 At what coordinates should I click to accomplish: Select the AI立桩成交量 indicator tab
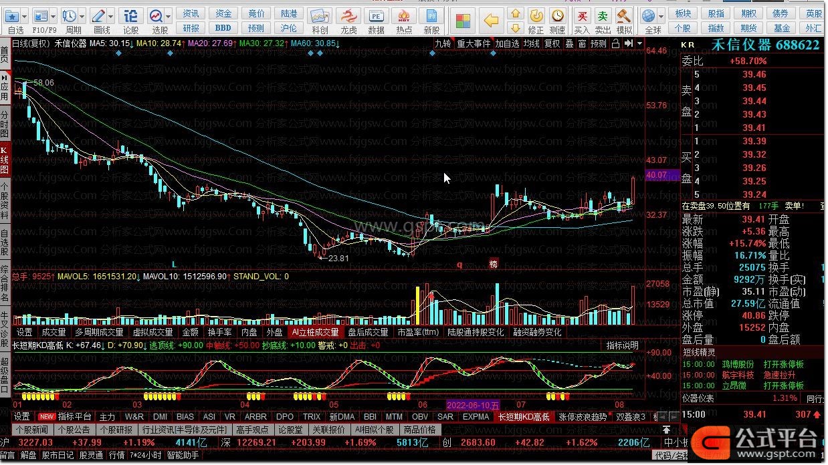tap(314, 332)
